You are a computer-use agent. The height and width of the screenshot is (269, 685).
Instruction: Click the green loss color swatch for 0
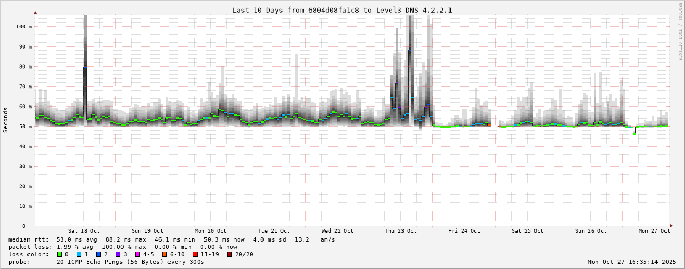coord(59,254)
